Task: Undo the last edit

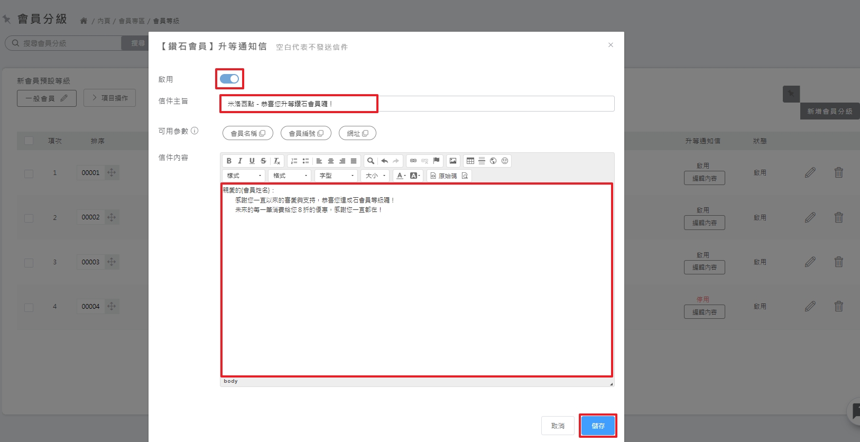Action: (x=384, y=161)
